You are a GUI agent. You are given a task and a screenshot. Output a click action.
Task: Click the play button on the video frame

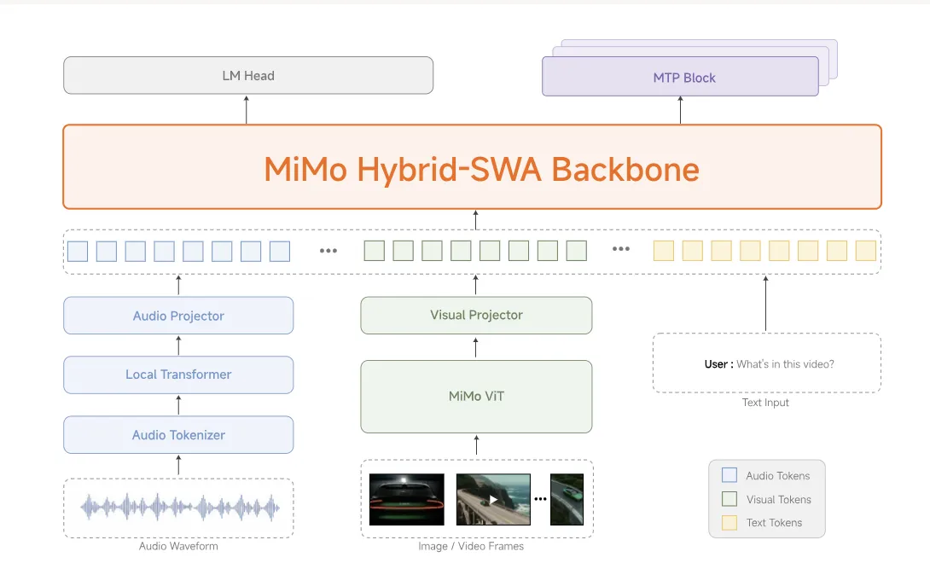point(493,499)
